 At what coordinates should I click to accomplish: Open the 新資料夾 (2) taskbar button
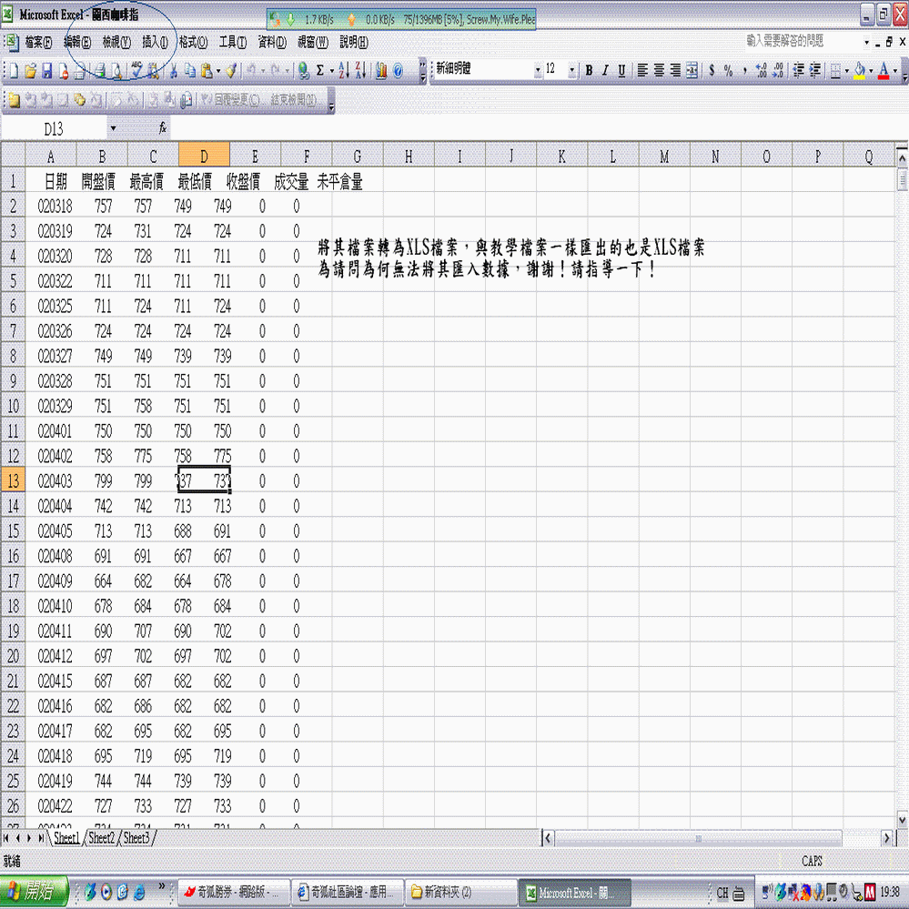(x=456, y=893)
